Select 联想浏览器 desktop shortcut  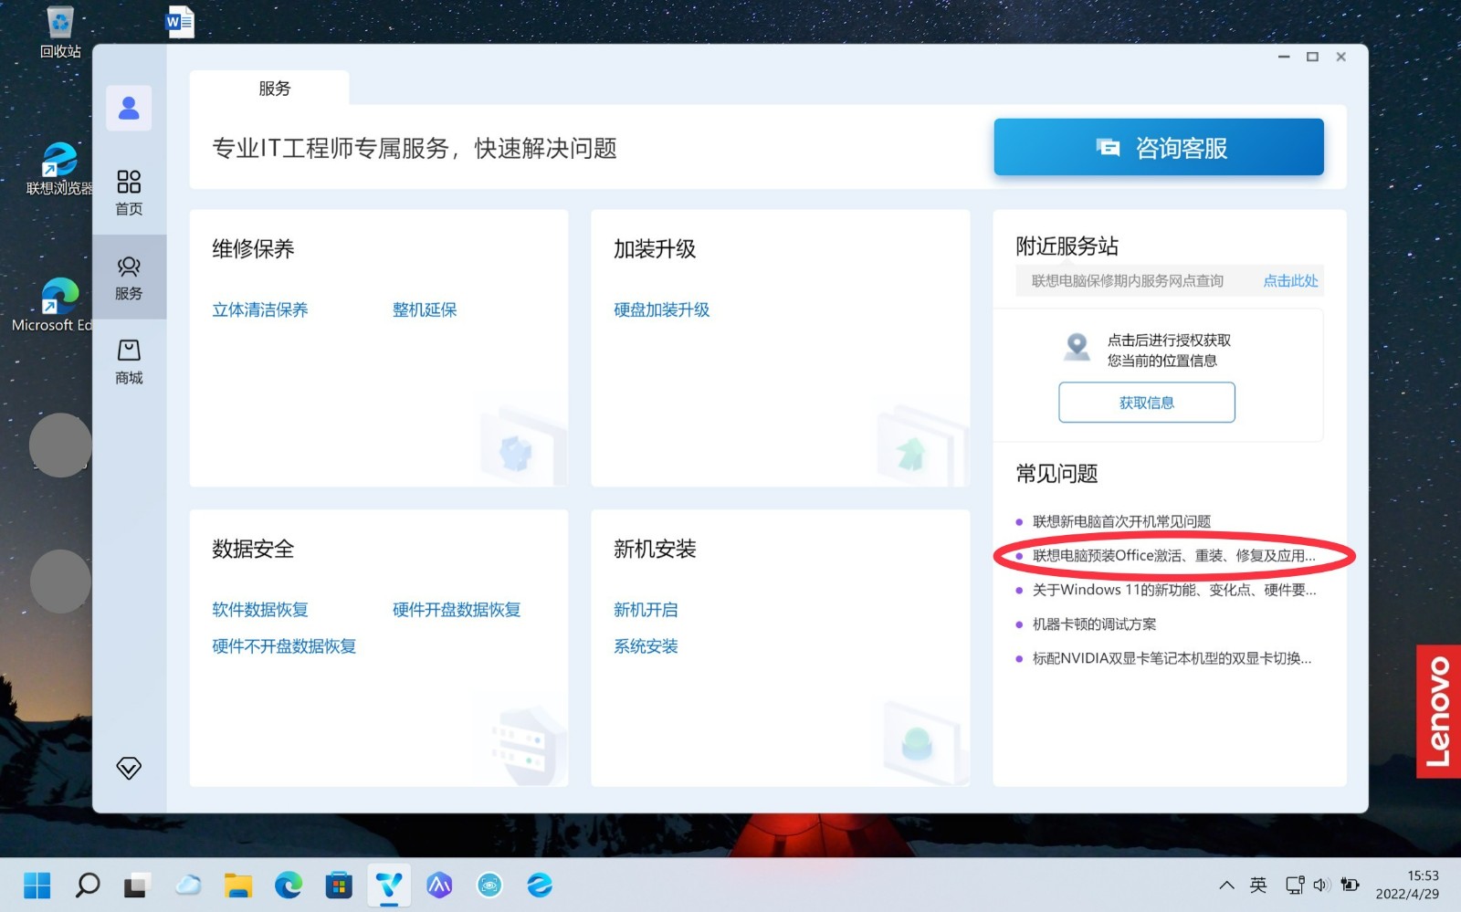click(60, 169)
